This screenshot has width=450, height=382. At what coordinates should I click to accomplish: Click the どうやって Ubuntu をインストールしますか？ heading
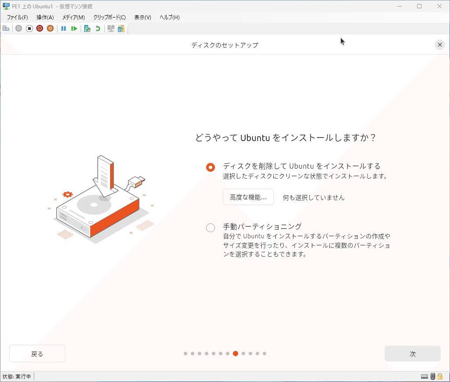pyautogui.click(x=286, y=138)
